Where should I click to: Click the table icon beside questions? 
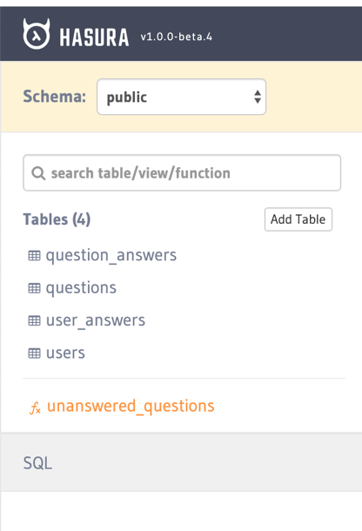coord(34,288)
